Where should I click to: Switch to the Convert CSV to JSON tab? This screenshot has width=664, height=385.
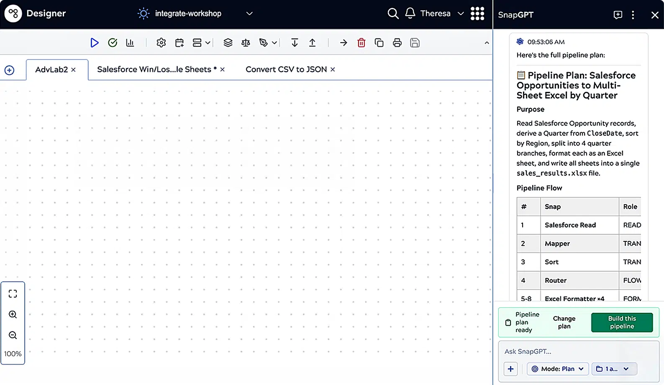point(286,69)
